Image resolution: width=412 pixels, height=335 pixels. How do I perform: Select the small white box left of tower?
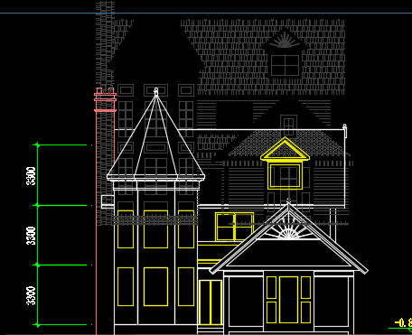[x=108, y=201]
